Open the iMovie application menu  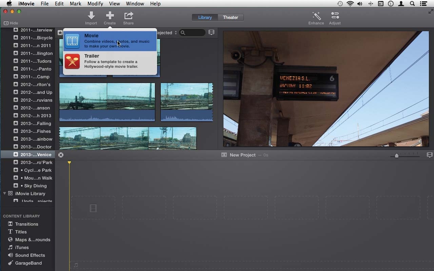point(26,4)
